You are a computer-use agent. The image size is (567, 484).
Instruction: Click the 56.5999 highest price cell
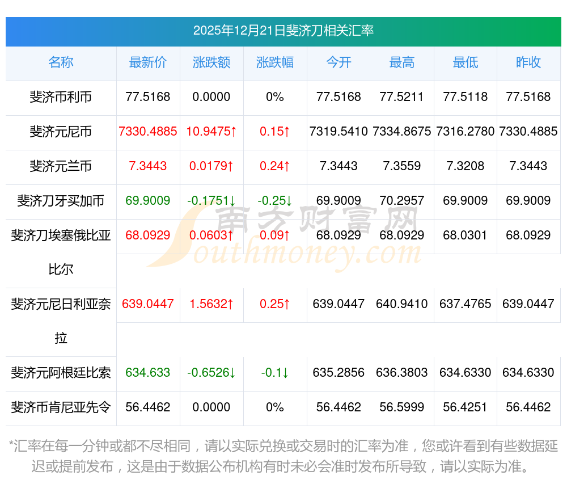click(x=402, y=407)
